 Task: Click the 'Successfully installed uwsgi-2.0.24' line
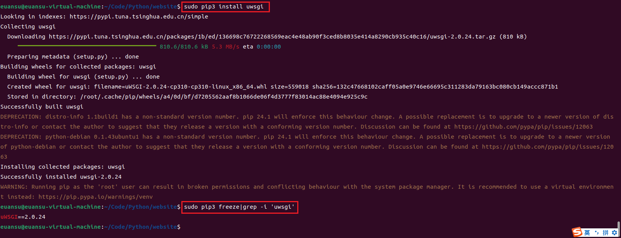61,177
